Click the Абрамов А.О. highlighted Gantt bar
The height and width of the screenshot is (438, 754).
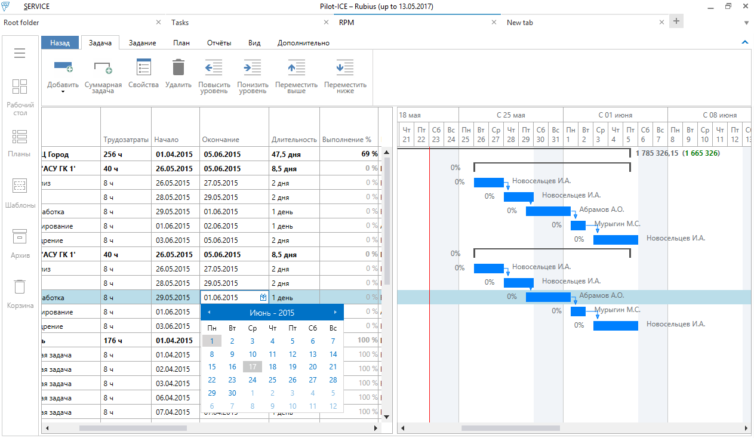547,297
